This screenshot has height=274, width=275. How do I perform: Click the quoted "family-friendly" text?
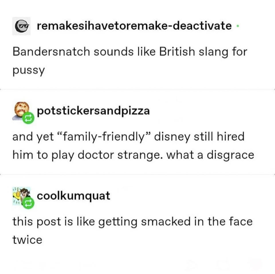104,137
